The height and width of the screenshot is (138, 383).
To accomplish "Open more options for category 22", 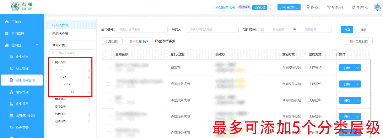I will click(89, 78).
